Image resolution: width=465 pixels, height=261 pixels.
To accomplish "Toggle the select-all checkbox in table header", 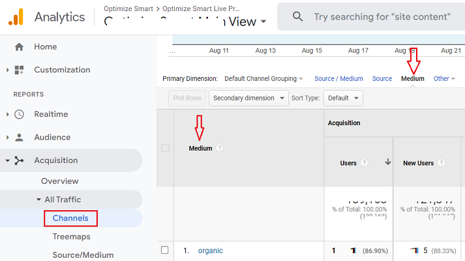I will click(x=165, y=148).
